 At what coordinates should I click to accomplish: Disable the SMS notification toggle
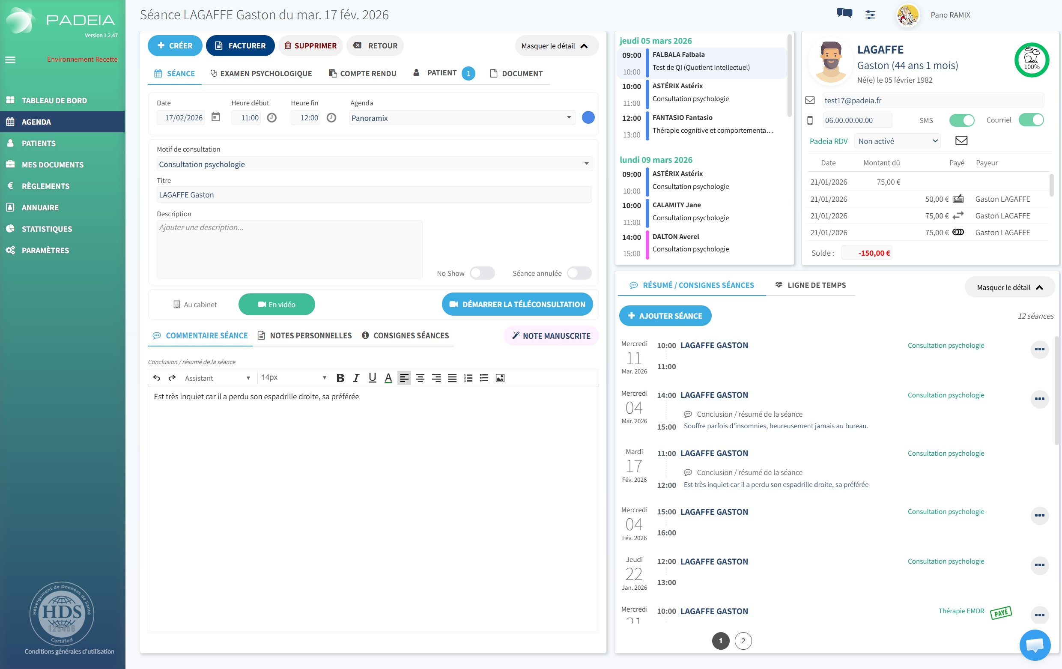pyautogui.click(x=961, y=120)
